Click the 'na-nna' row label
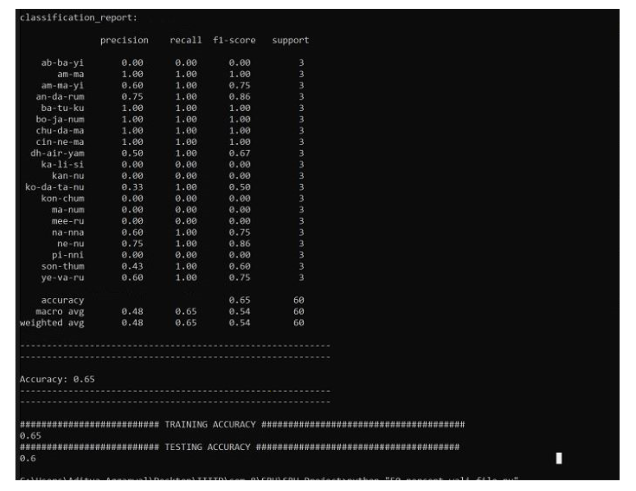Screen dimensions: 636x491 (x=68, y=232)
